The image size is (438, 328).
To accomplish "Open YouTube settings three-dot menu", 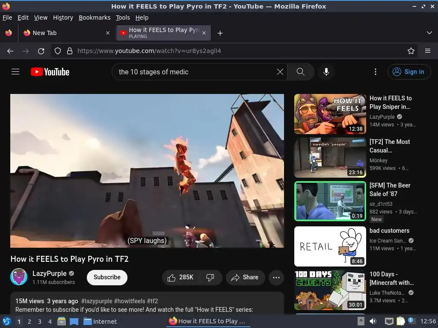I will (x=376, y=72).
